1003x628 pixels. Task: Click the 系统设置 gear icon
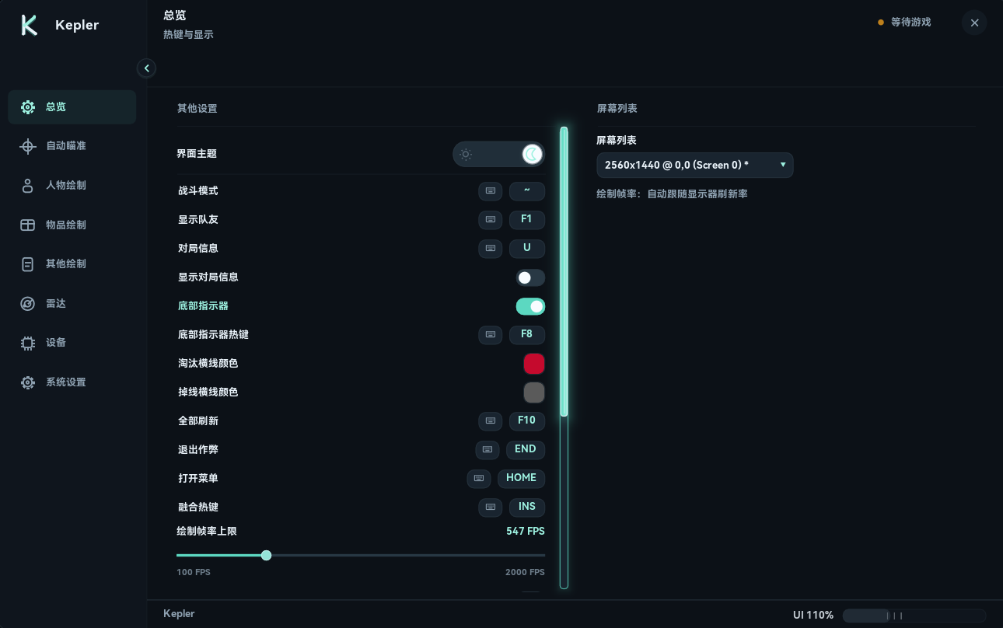[x=28, y=382]
